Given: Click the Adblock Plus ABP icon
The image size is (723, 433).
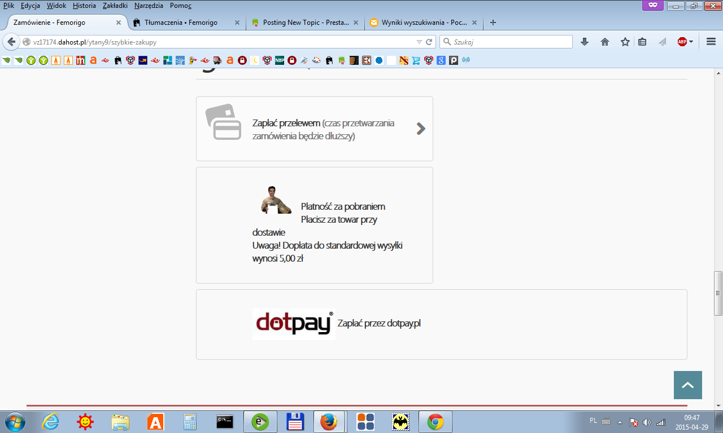Looking at the screenshot, I should coord(682,42).
